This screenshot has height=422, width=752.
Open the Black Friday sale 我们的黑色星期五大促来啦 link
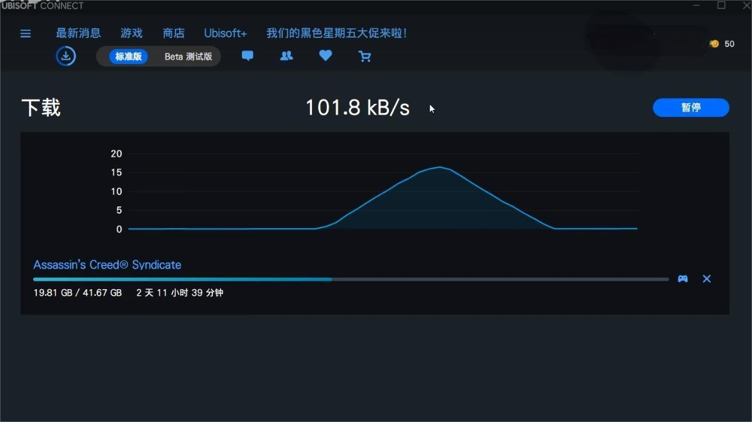pos(337,33)
